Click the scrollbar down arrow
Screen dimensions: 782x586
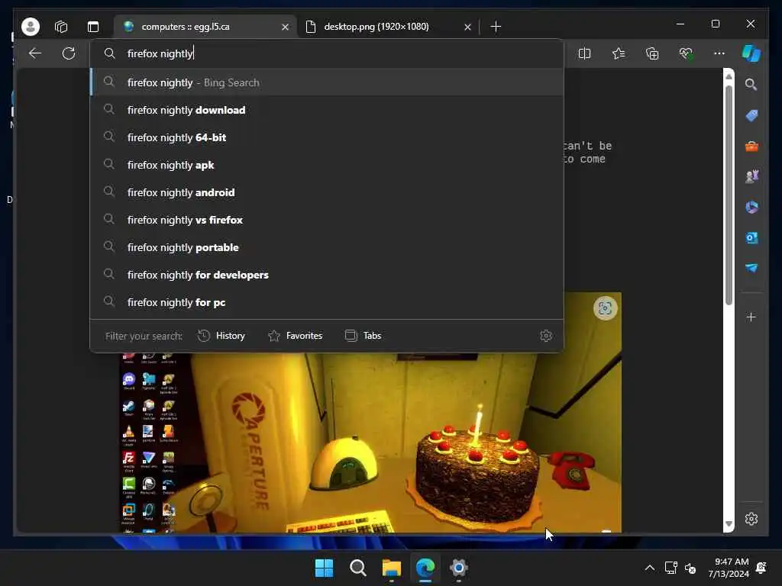(729, 524)
